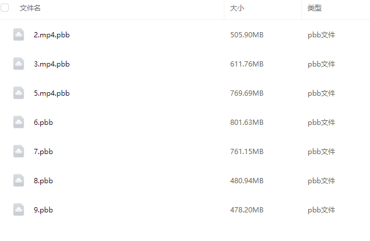Sort files by the 大小 column header
The width and height of the screenshot is (370, 241).
[x=237, y=8]
